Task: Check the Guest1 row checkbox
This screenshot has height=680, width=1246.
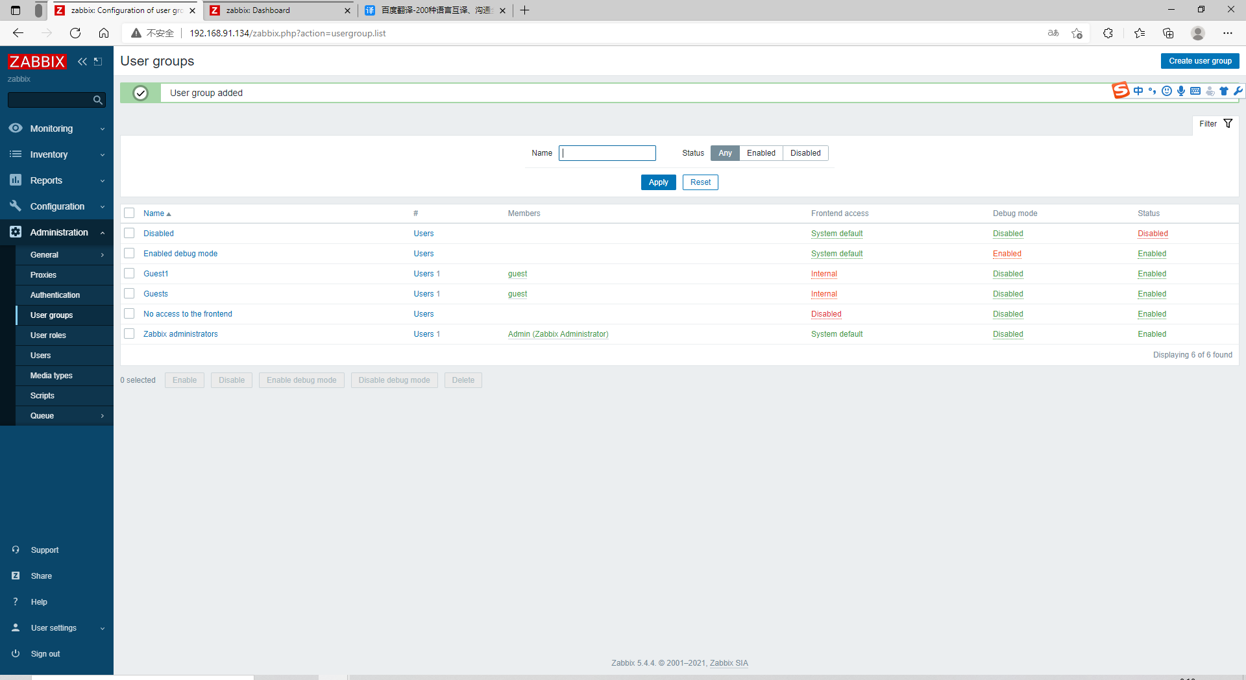Action: click(129, 273)
